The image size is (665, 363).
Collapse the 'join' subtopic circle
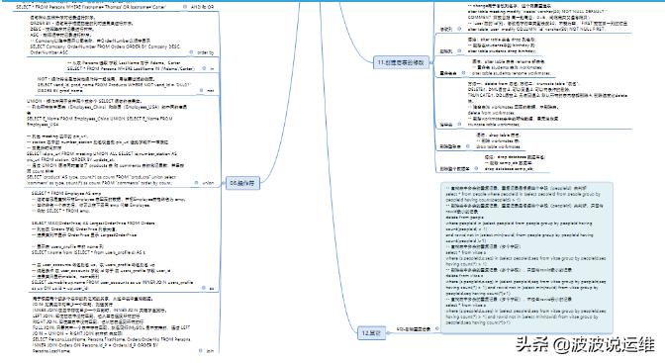(200, 351)
